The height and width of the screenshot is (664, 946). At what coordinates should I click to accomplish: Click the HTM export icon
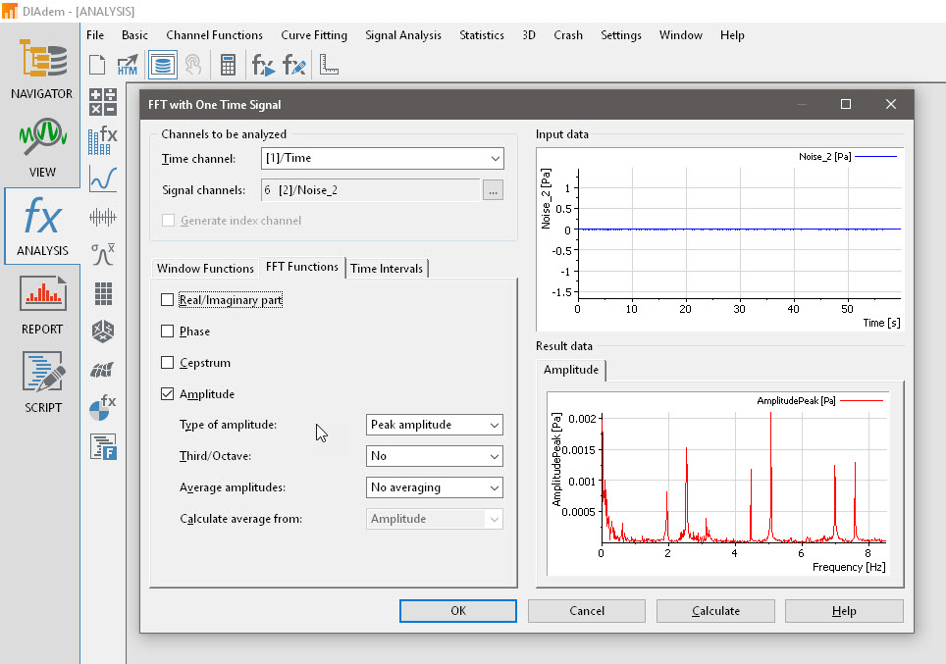pyautogui.click(x=128, y=66)
